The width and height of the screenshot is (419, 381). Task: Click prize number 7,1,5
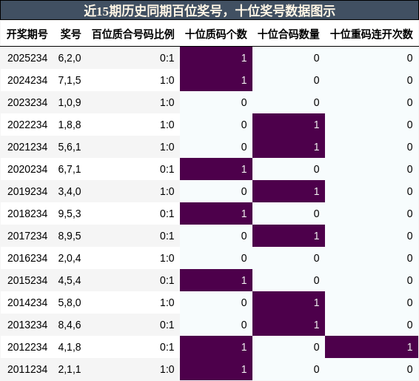(x=70, y=80)
